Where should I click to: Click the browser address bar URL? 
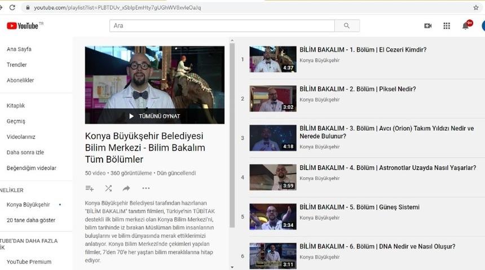[x=117, y=7]
